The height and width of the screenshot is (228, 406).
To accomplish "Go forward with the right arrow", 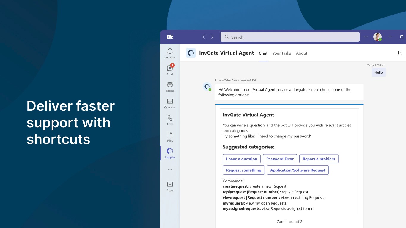I will click(212, 37).
